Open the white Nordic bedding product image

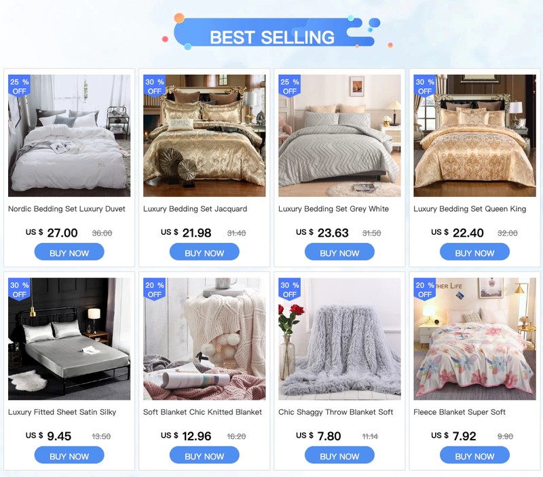69,136
